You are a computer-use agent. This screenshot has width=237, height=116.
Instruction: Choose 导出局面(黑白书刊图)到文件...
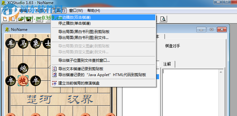pyautogui.click(x=104, y=38)
